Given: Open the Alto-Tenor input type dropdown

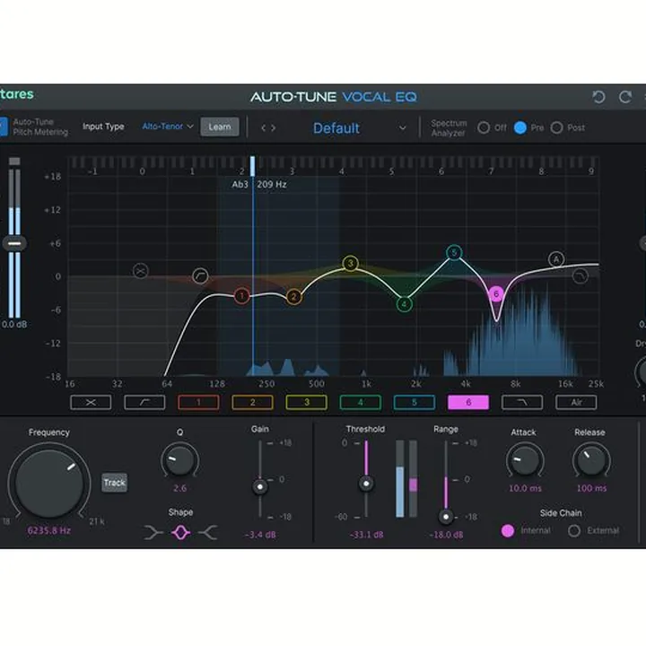Looking at the screenshot, I should coord(168,127).
